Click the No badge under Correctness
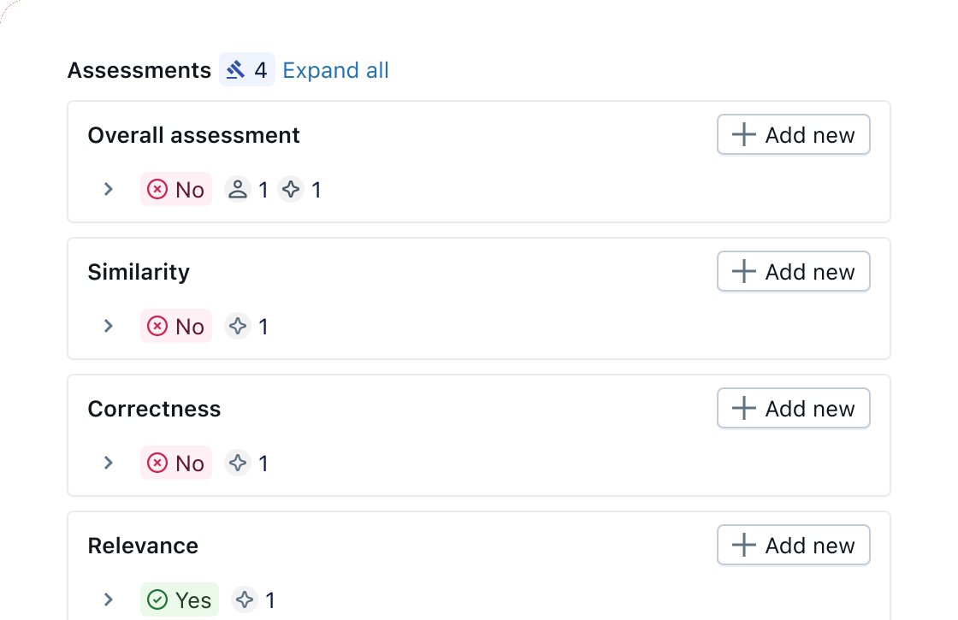This screenshot has height=620, width=958. (x=175, y=463)
